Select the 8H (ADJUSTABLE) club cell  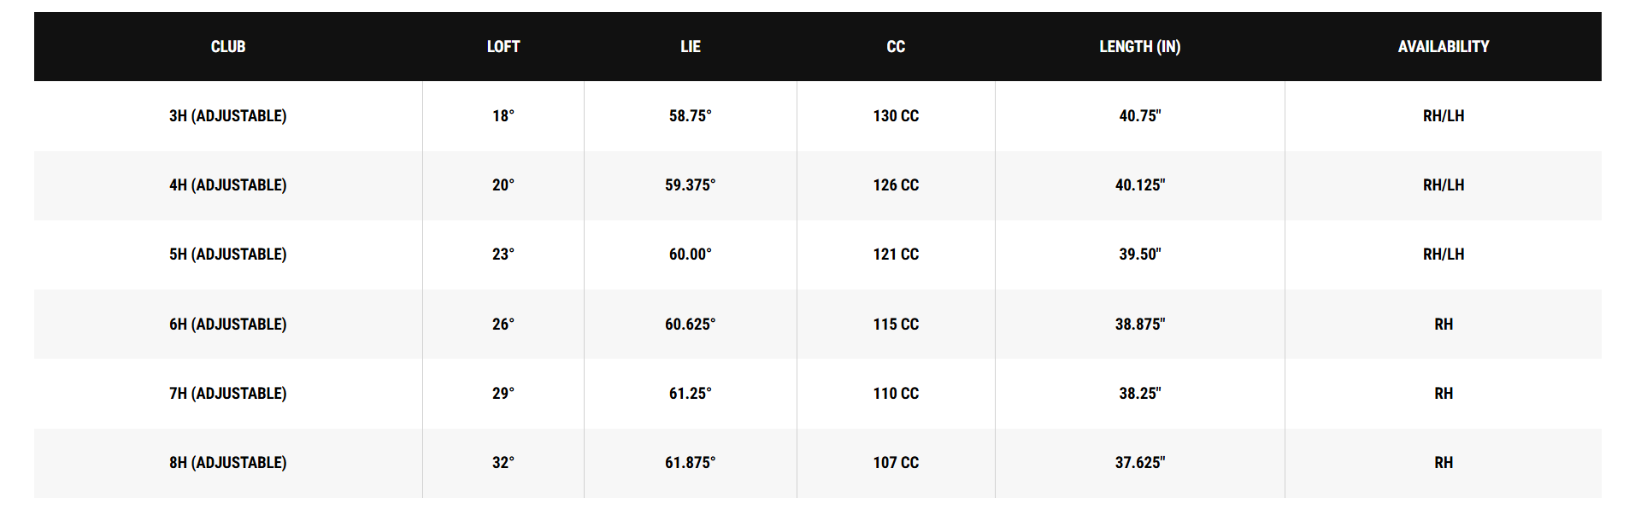pyautogui.click(x=228, y=463)
